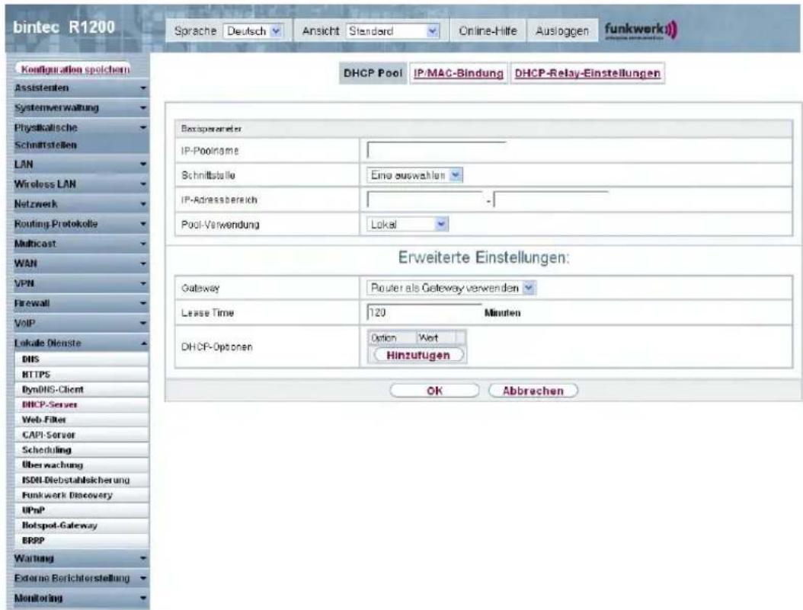Open the Online-Hilfe link

pos(488,31)
